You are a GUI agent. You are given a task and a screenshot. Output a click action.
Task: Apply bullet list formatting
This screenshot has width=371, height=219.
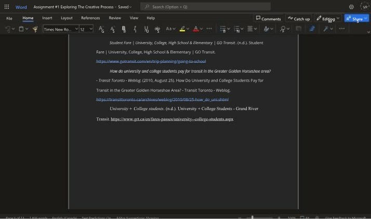click(223, 29)
